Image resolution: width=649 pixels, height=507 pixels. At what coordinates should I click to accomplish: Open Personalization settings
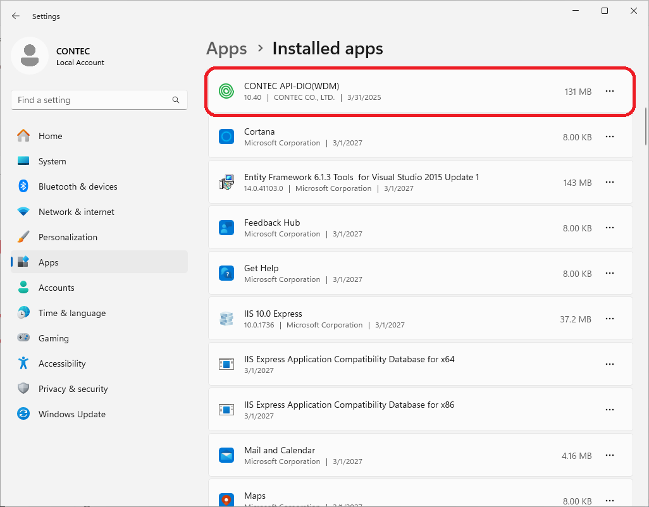pyautogui.click(x=99, y=237)
